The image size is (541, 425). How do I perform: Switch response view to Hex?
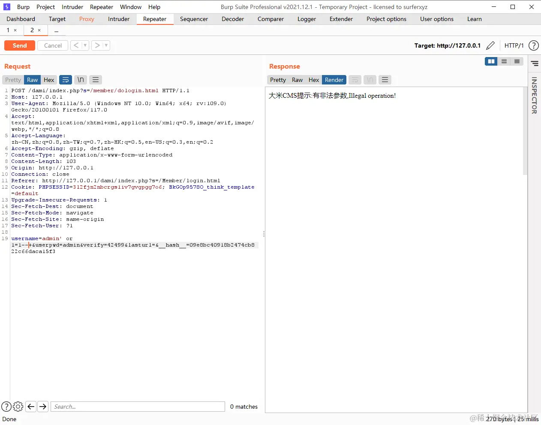[x=314, y=80]
